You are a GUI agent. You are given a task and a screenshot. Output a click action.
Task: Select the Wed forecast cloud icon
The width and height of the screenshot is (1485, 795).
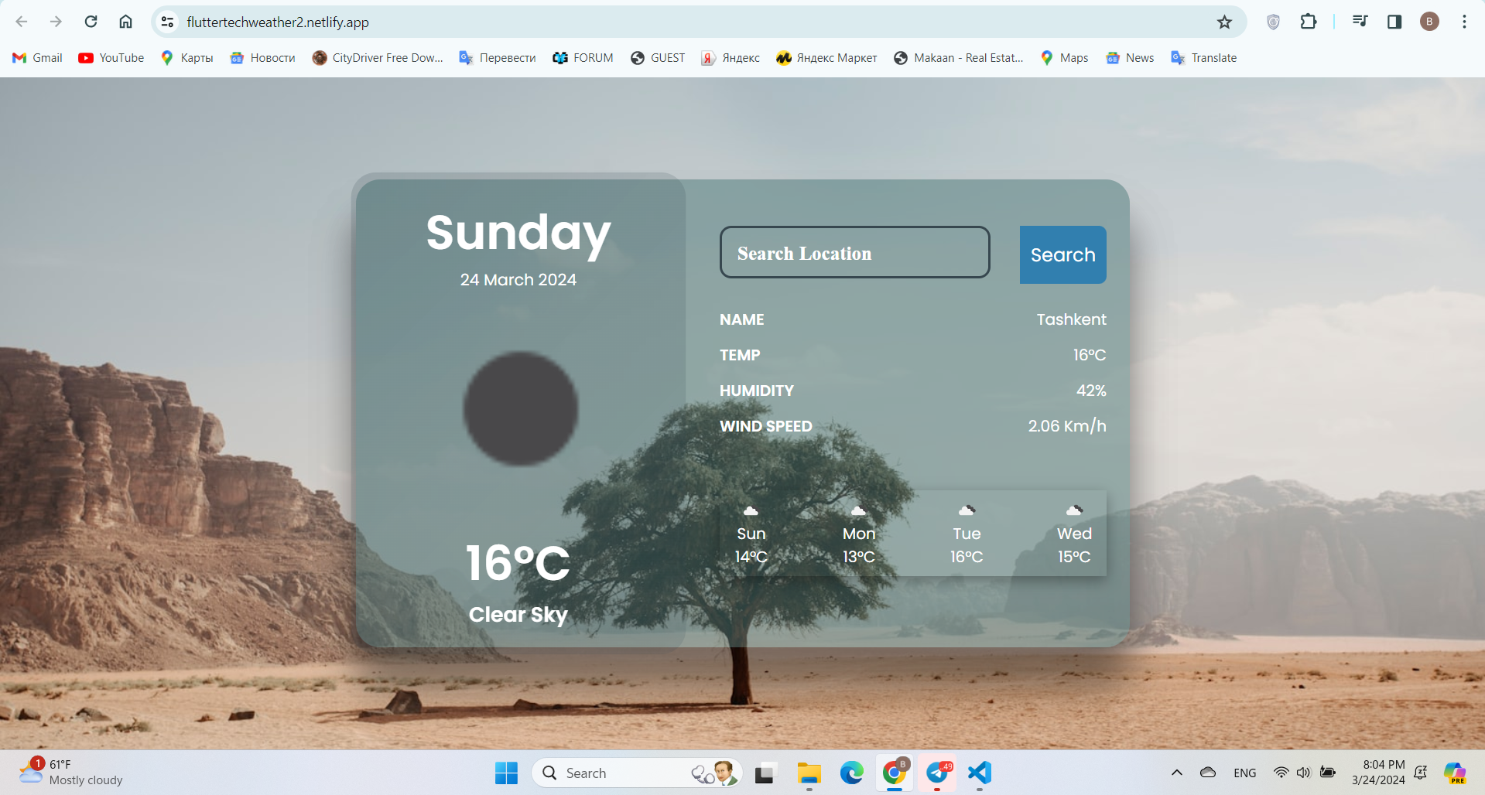pyautogui.click(x=1074, y=510)
